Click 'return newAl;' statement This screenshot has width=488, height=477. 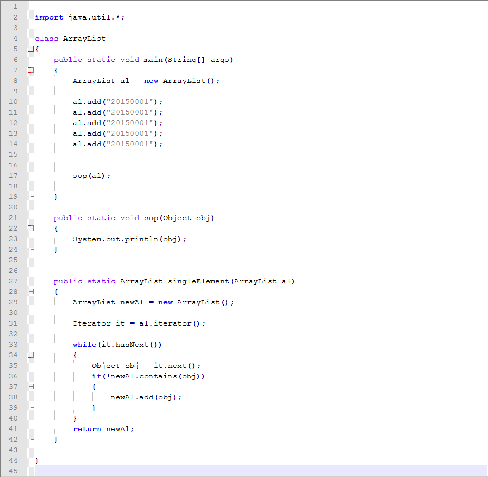coord(103,429)
